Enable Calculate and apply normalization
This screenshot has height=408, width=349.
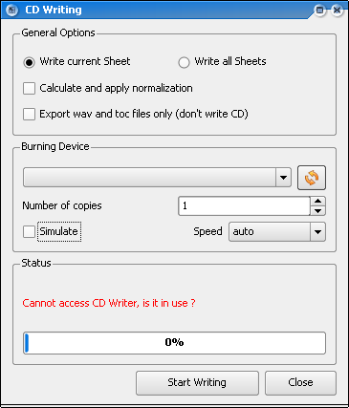[29, 88]
